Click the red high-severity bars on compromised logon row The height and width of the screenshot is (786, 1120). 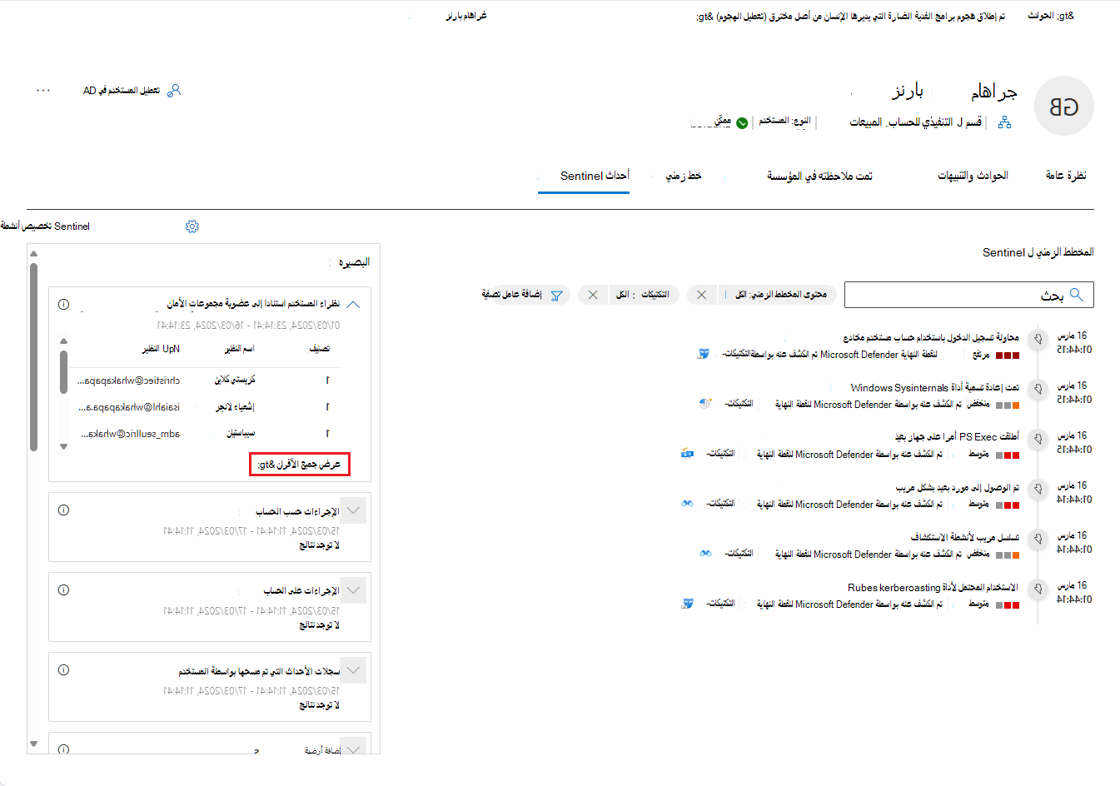pyautogui.click(x=1008, y=356)
